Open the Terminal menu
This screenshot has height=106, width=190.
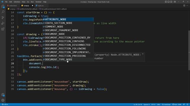[x=38, y=2]
